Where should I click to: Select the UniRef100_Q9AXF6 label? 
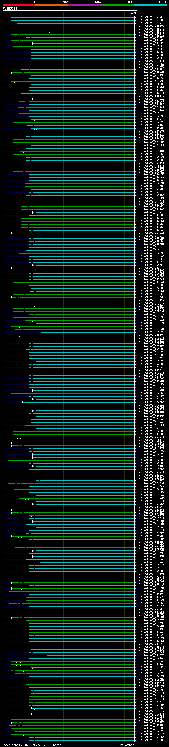tap(152, 46)
